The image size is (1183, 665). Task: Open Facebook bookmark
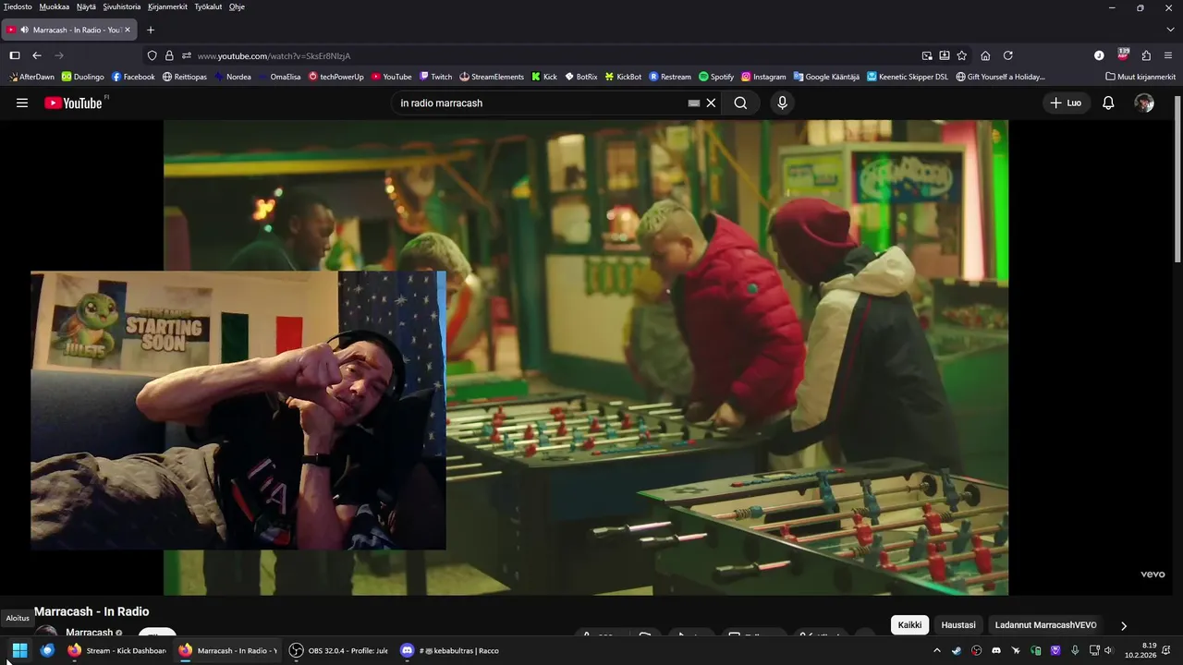[x=133, y=77]
